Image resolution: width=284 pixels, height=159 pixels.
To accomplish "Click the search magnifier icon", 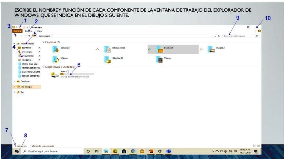I will (257, 36).
